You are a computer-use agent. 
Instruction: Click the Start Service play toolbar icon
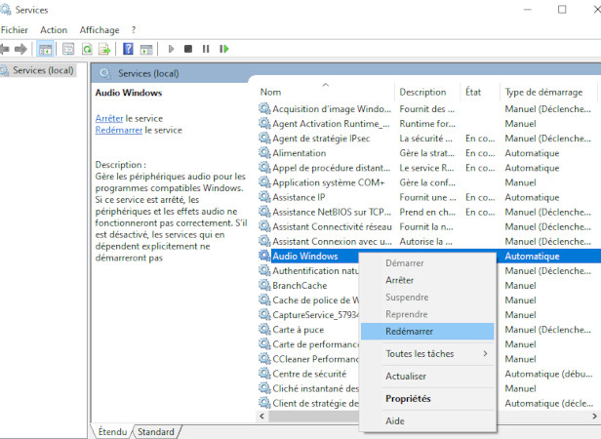172,49
